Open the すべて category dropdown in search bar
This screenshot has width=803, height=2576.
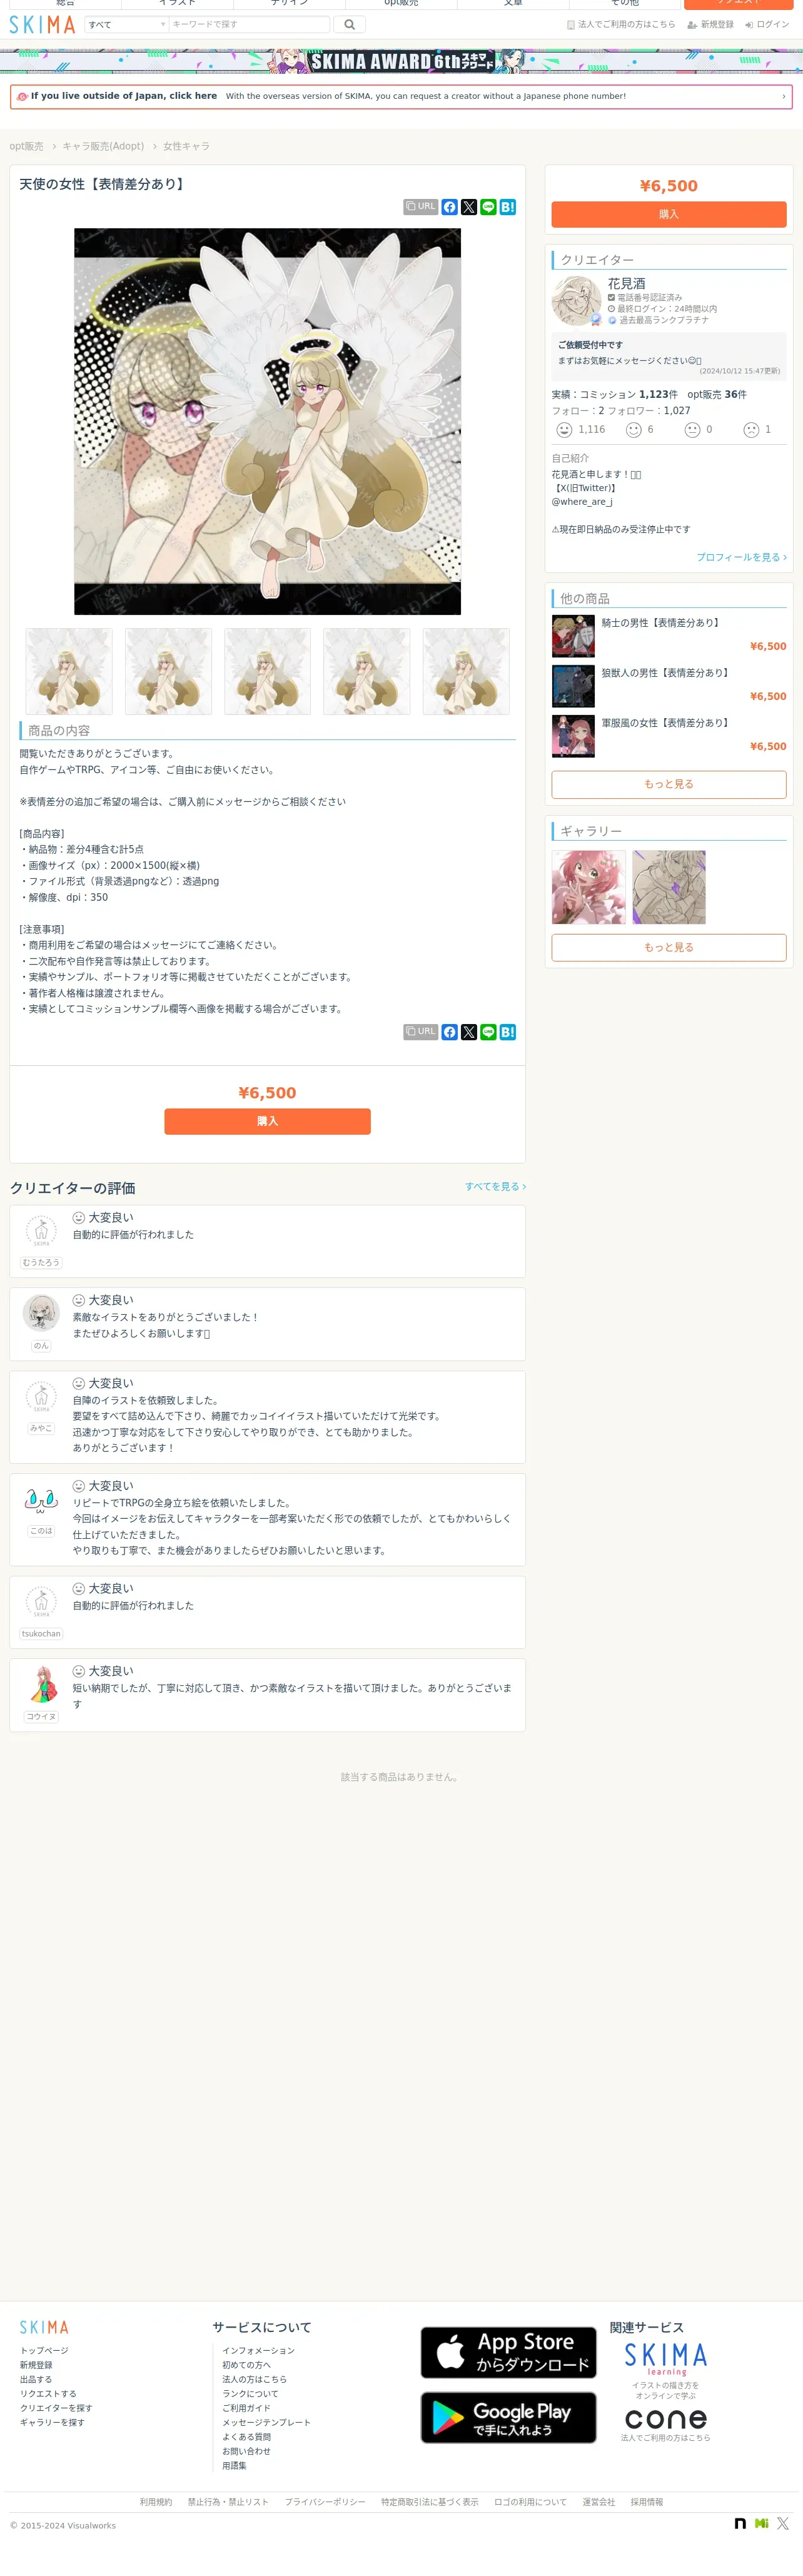(x=126, y=24)
